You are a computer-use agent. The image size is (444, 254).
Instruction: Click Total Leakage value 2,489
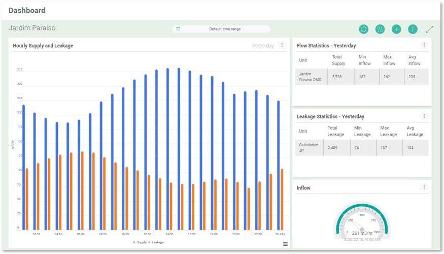click(x=332, y=148)
